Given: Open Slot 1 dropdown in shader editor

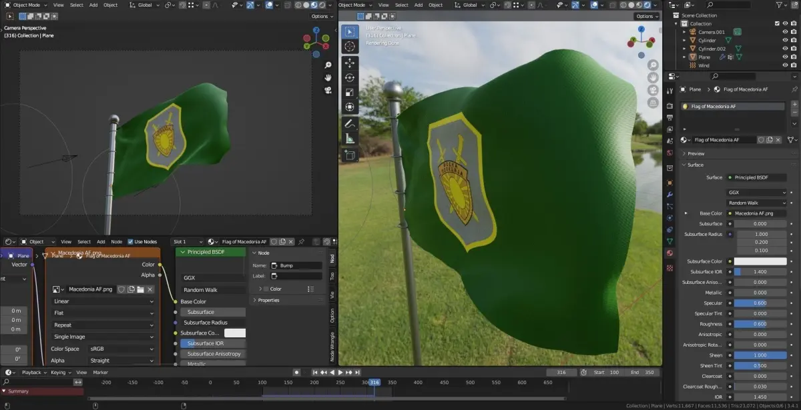Looking at the screenshot, I should click(x=187, y=241).
